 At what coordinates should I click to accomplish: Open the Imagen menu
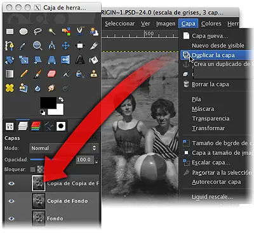[166, 23]
